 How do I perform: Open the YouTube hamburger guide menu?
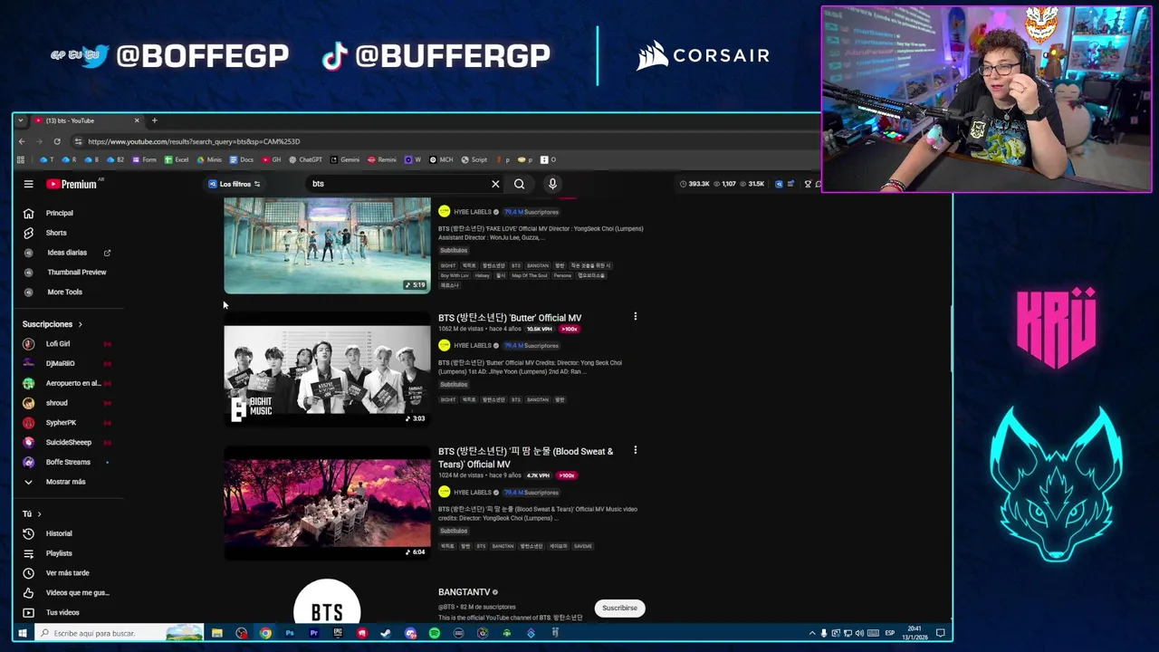point(28,184)
